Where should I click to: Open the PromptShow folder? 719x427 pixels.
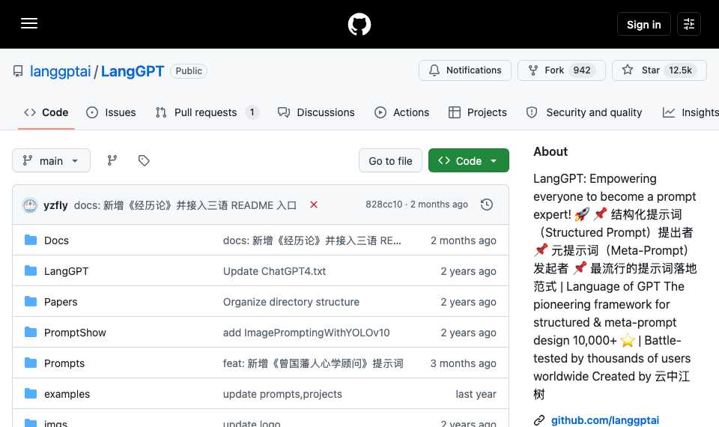point(75,333)
